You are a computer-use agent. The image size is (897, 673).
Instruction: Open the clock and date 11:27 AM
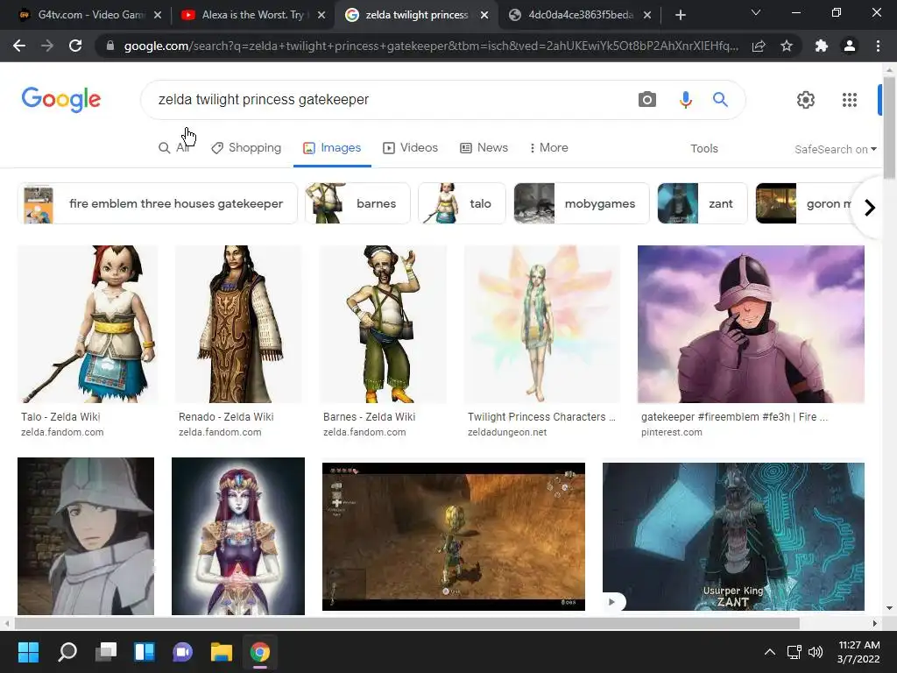(x=858, y=652)
